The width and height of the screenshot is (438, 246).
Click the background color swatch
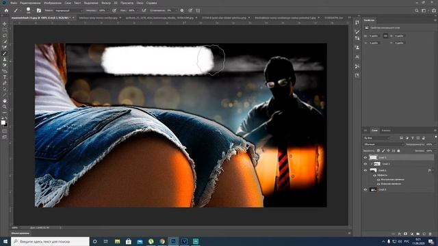coord(5,124)
